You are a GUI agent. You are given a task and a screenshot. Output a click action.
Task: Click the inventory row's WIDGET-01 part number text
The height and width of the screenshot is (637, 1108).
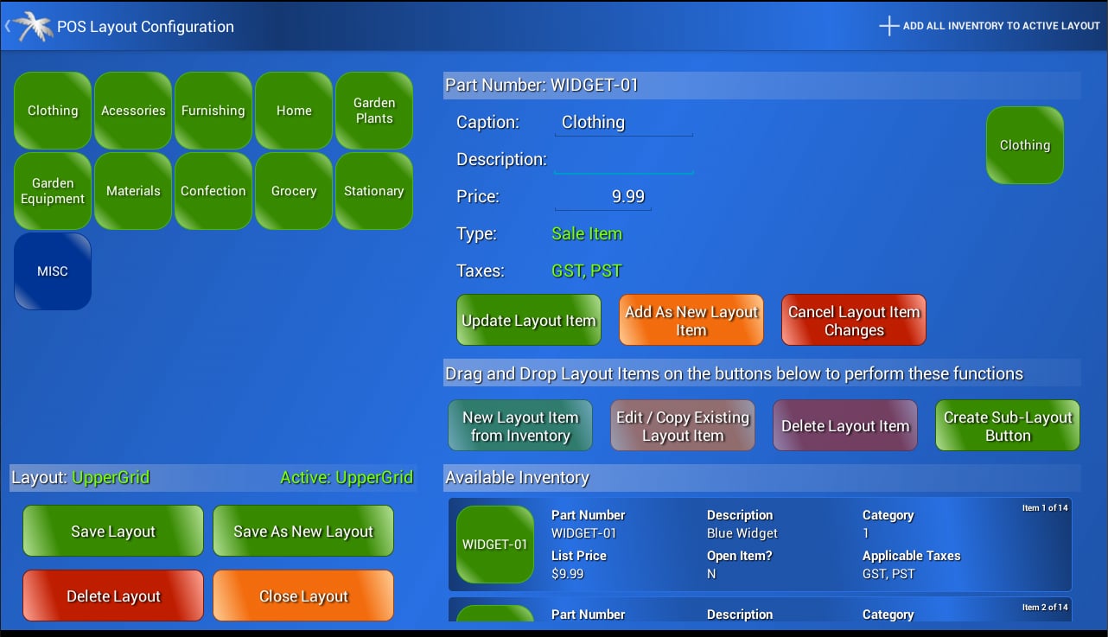click(x=584, y=533)
